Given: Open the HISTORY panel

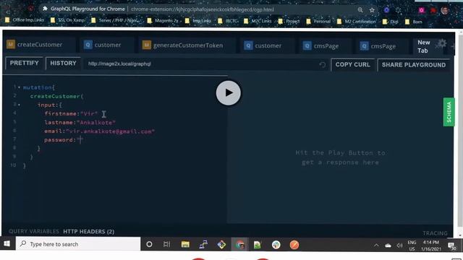Looking at the screenshot, I should 63,64.
